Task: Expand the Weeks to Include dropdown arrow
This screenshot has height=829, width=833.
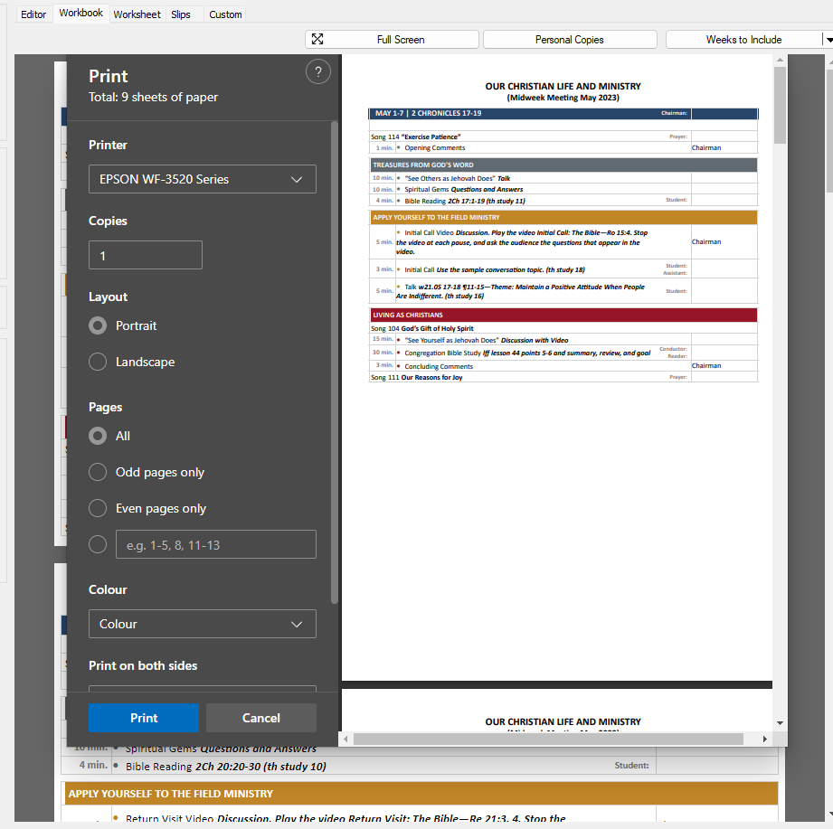Action: coord(827,39)
